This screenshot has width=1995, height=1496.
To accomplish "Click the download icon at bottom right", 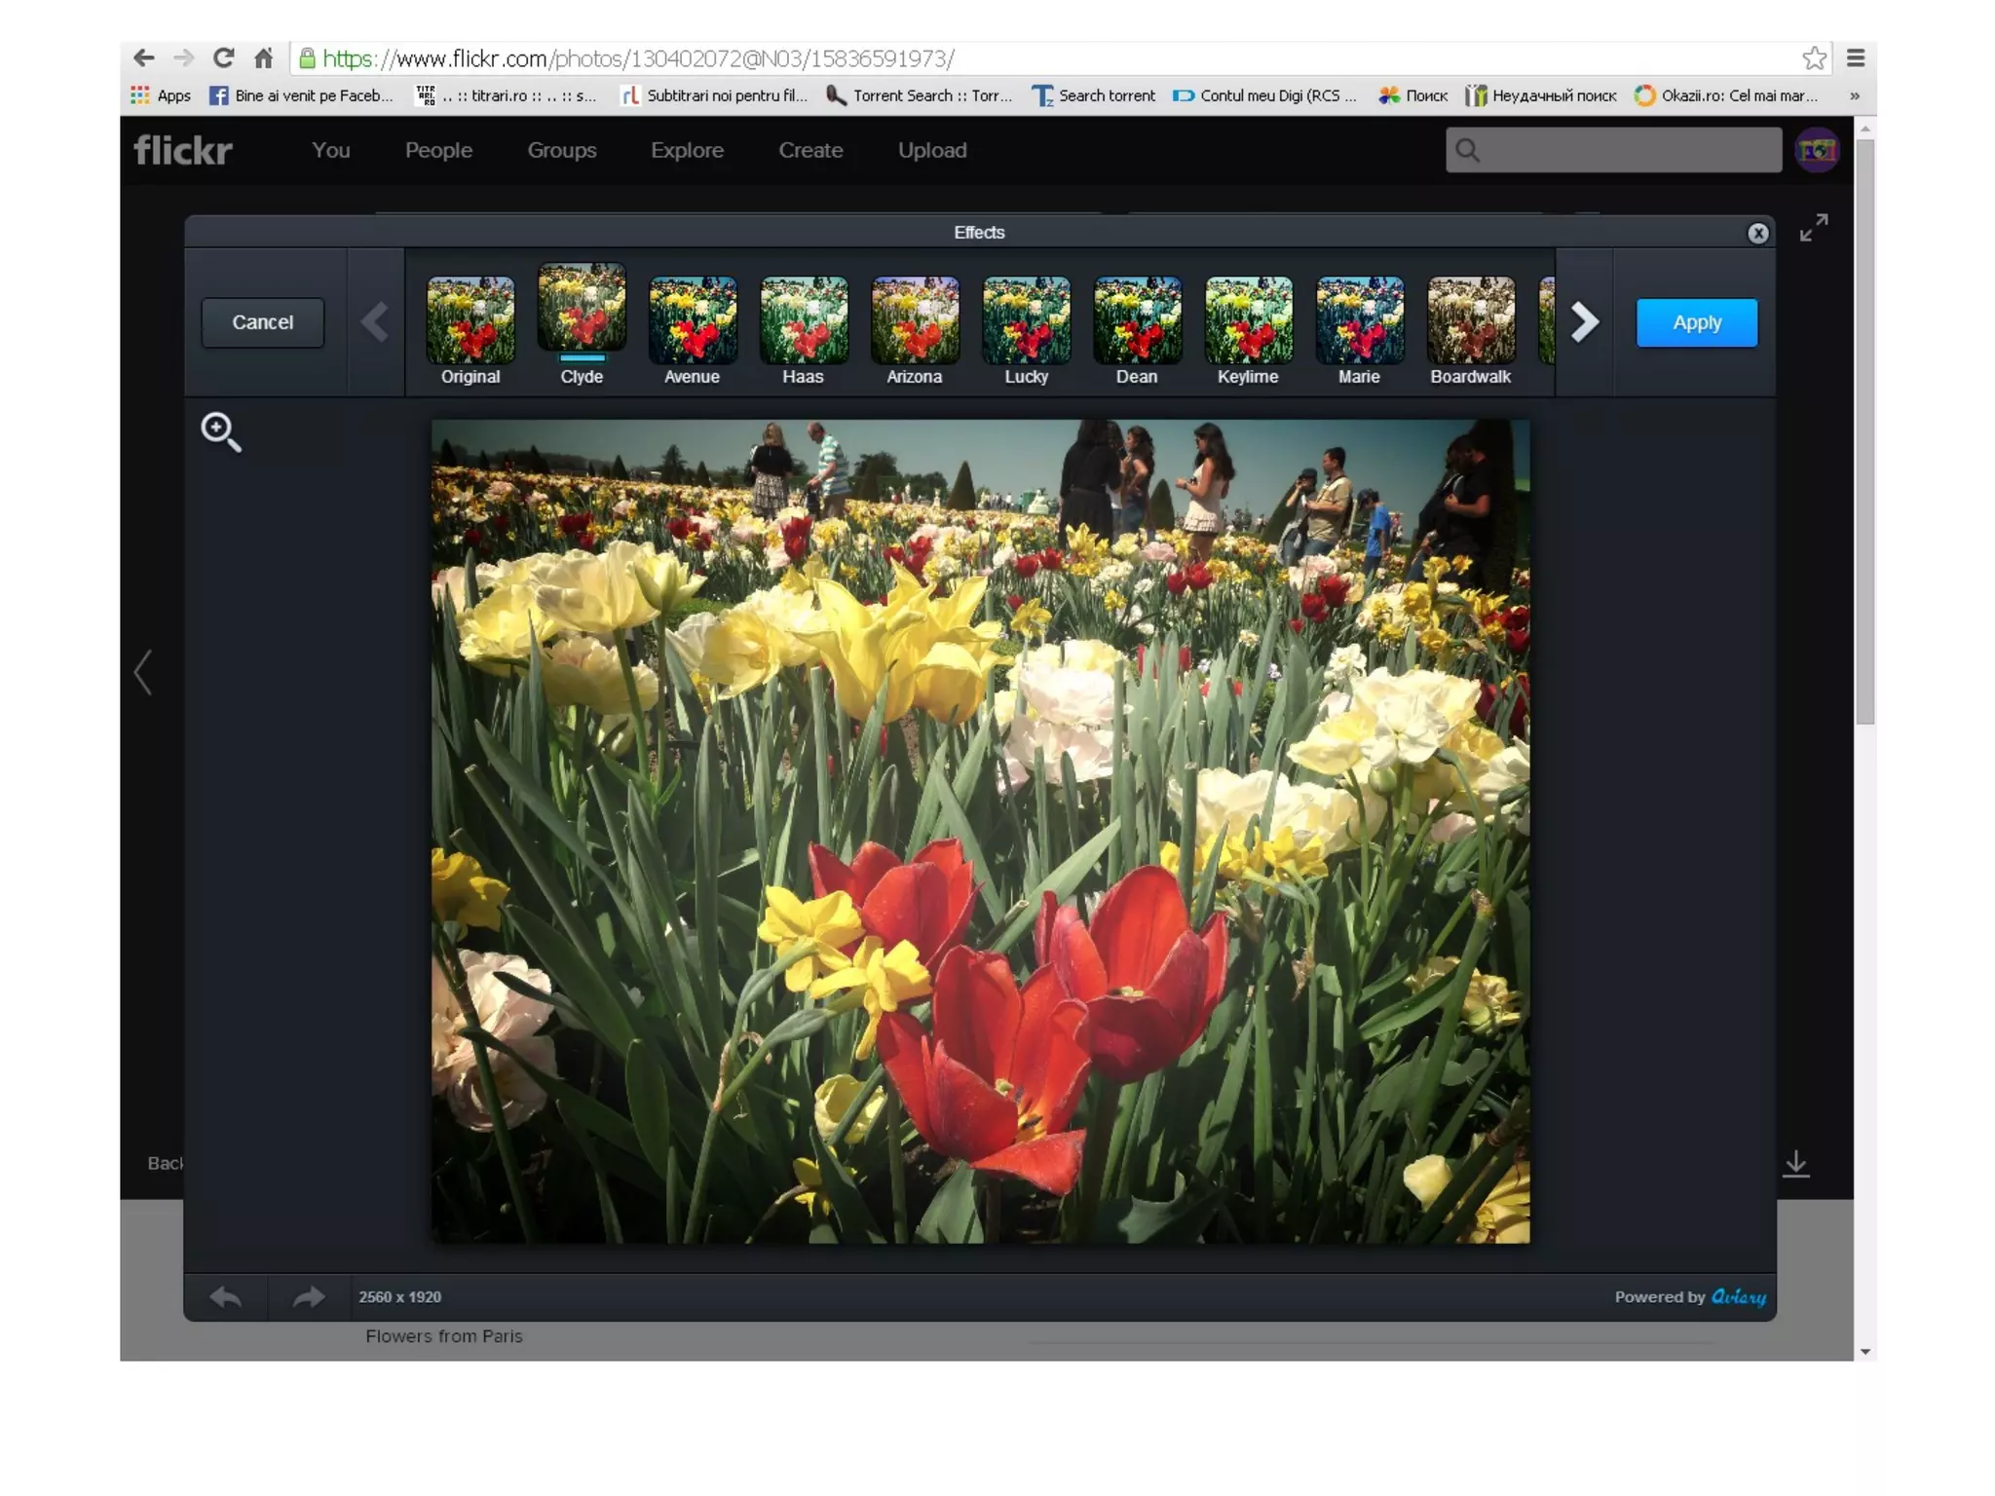I will click(x=1795, y=1164).
